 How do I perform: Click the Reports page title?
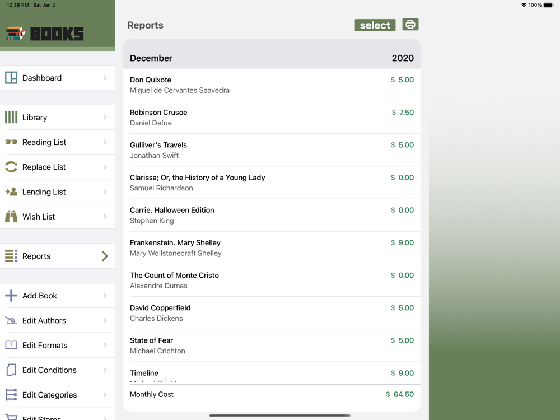point(146,25)
